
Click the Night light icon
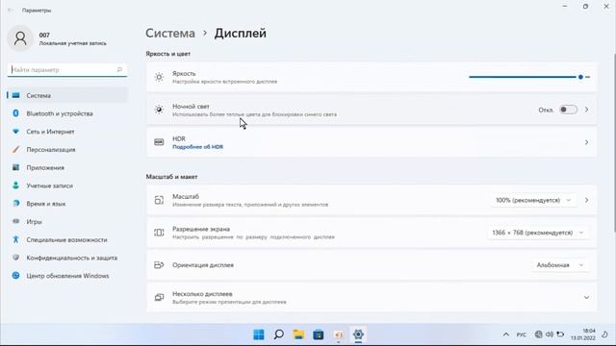(x=159, y=110)
